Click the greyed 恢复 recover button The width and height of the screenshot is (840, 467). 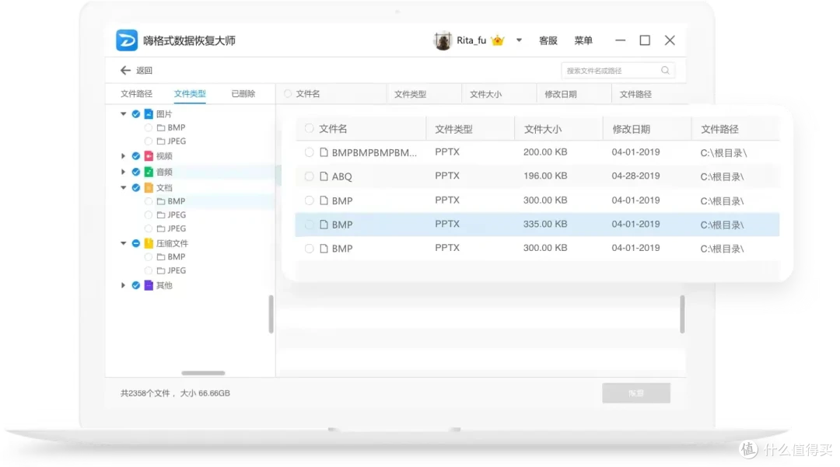coord(636,392)
